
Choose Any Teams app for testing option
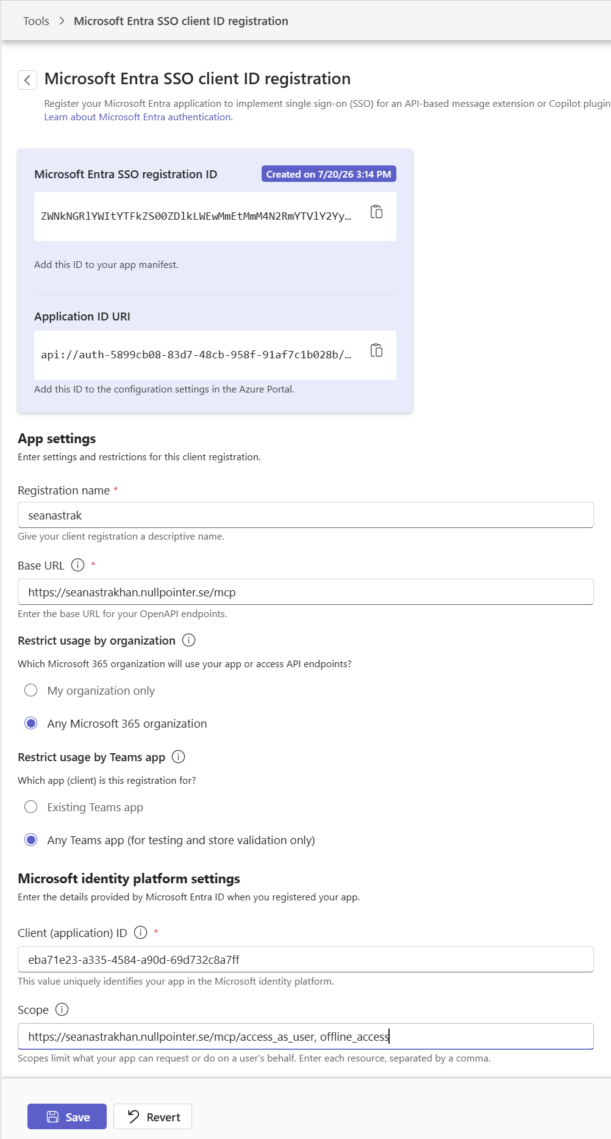click(31, 840)
